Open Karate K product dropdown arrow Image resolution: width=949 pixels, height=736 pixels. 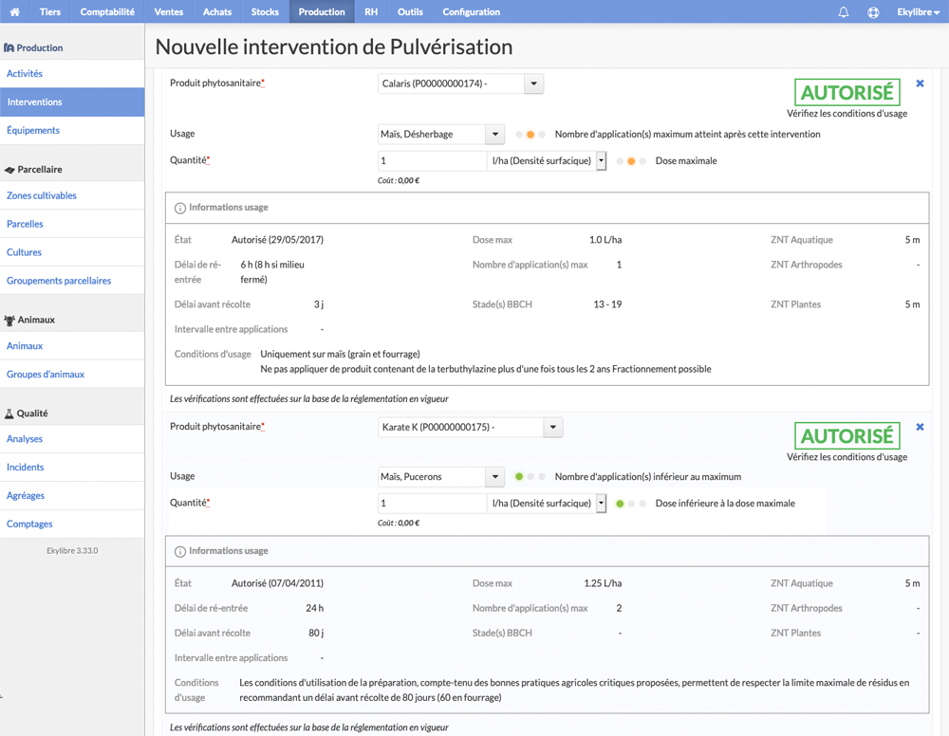pyautogui.click(x=552, y=427)
